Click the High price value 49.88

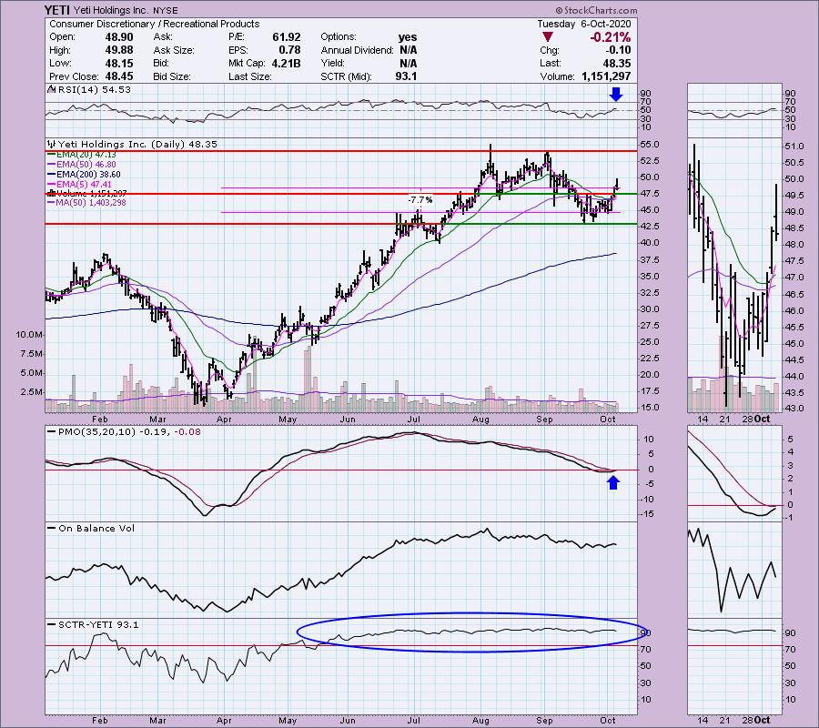point(119,50)
